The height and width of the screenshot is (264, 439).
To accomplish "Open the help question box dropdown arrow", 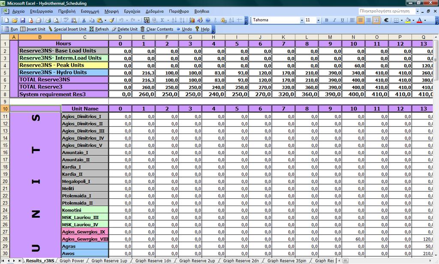I will [418, 11].
